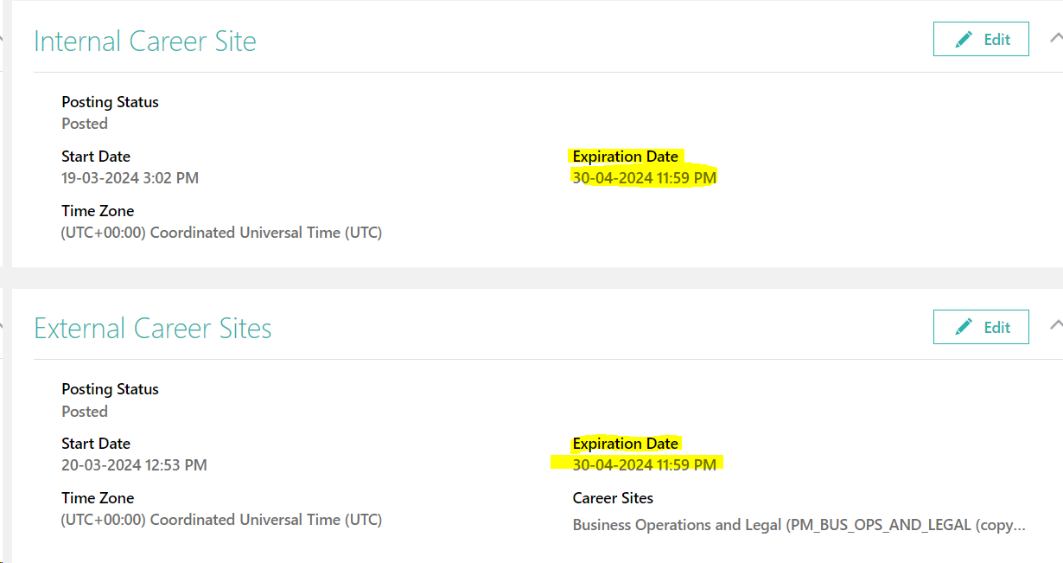Click the External Career Sites heading
Image resolution: width=1063 pixels, height=563 pixels.
153,329
